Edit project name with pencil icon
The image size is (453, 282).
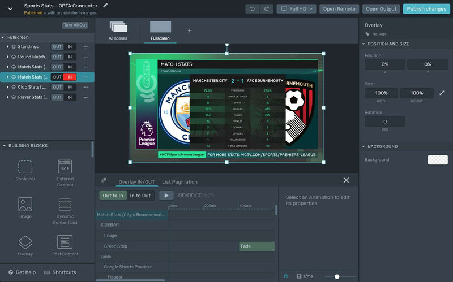(x=105, y=6)
